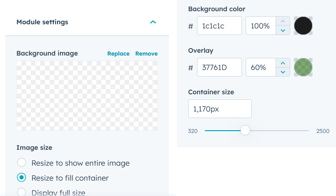Click Replace background image link
Screen dimensions: 336x196
pyautogui.click(x=118, y=54)
